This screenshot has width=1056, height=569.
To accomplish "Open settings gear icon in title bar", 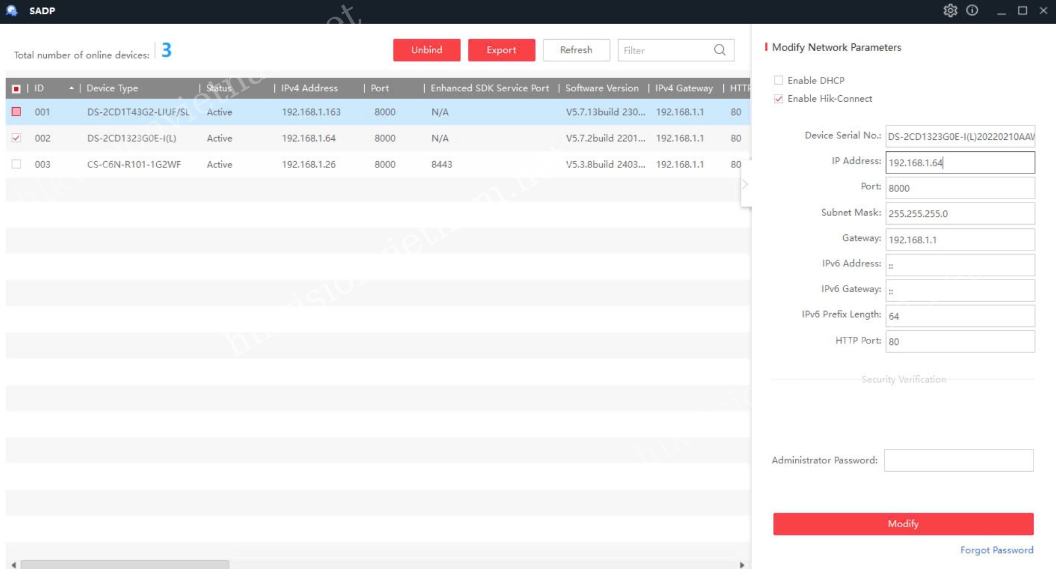I will 950,10.
